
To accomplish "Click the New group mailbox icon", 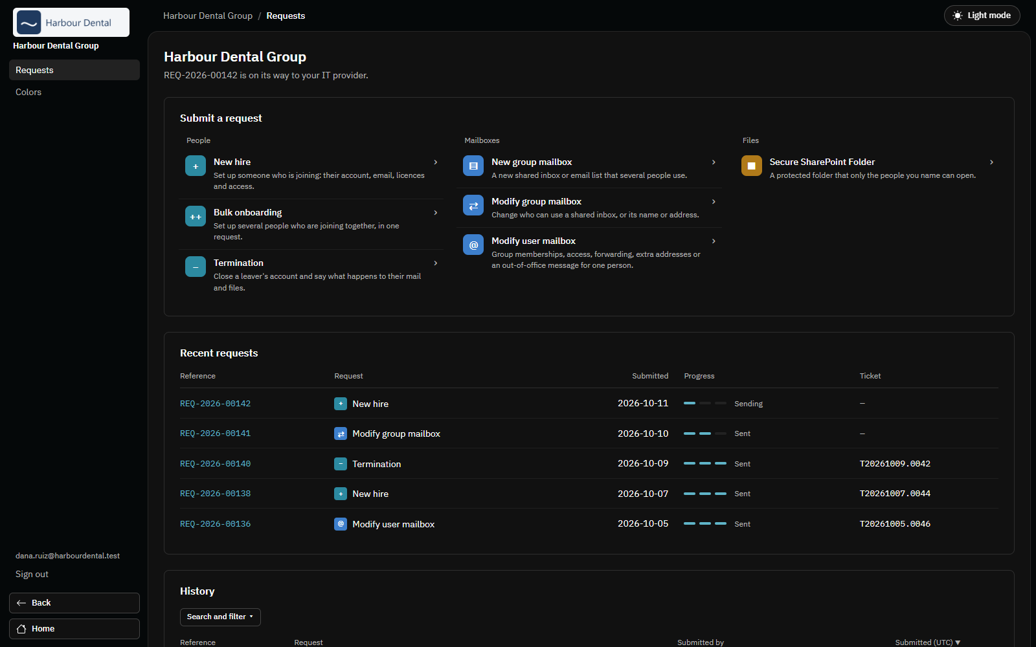I will pyautogui.click(x=473, y=166).
